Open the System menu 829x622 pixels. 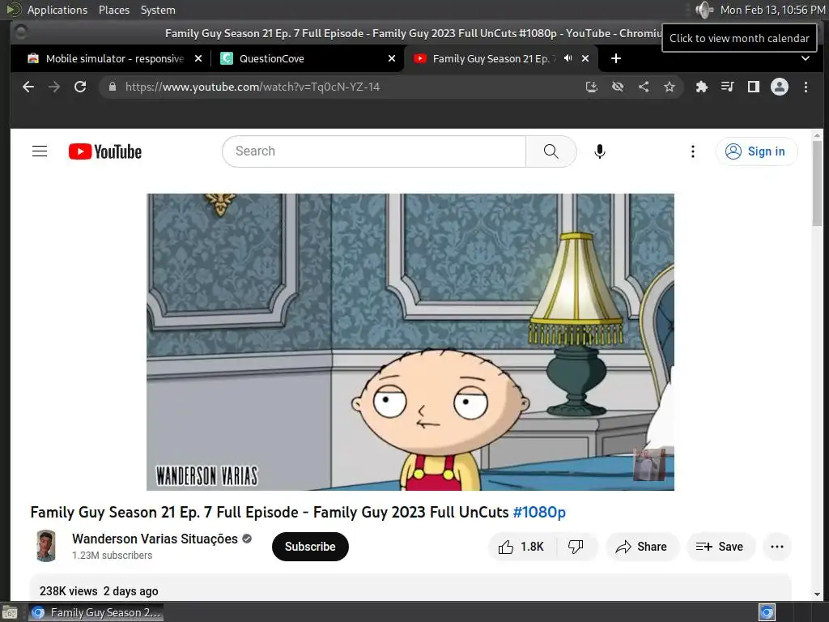point(158,10)
